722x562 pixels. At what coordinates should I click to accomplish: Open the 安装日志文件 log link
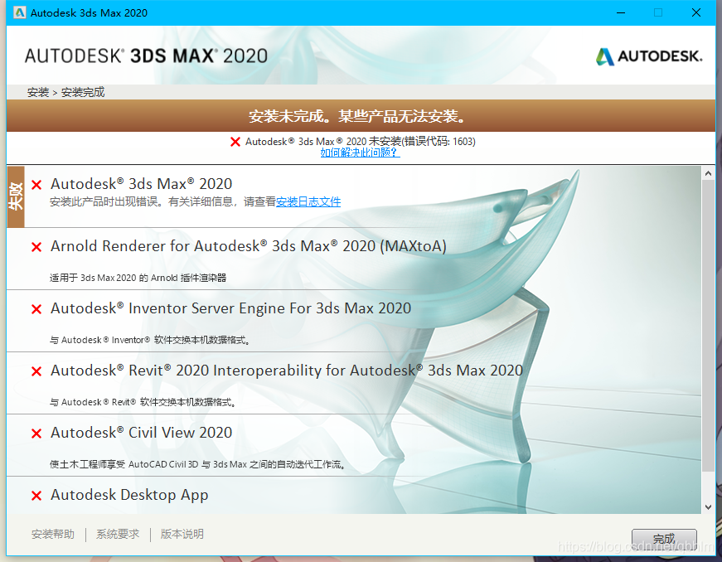point(308,201)
